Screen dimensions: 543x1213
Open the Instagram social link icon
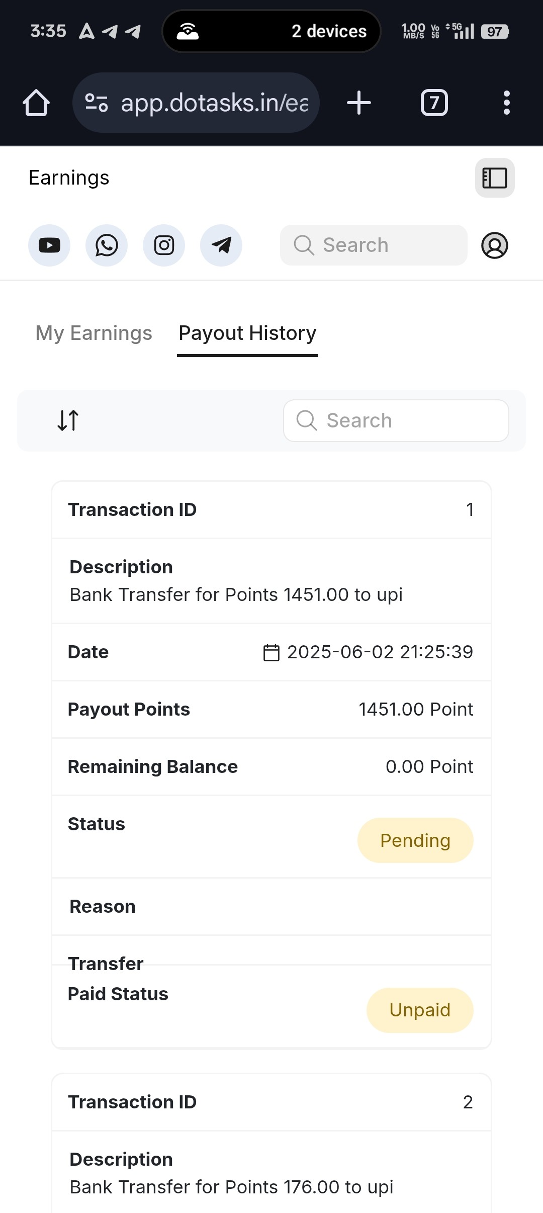click(x=164, y=245)
